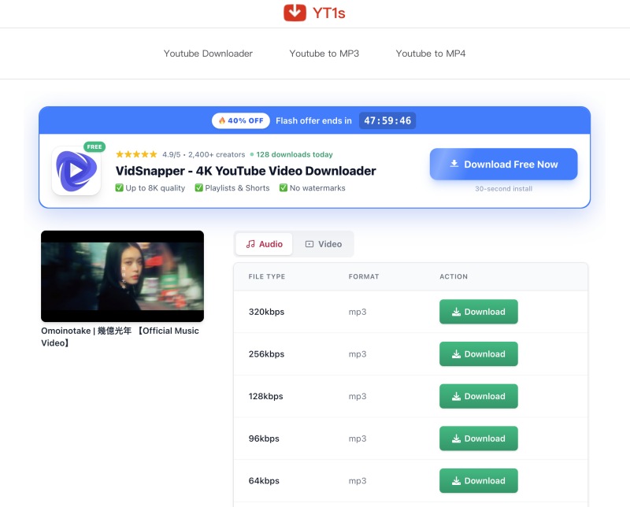Click the 40% OFF badge
The width and height of the screenshot is (630, 507).
coord(241,120)
